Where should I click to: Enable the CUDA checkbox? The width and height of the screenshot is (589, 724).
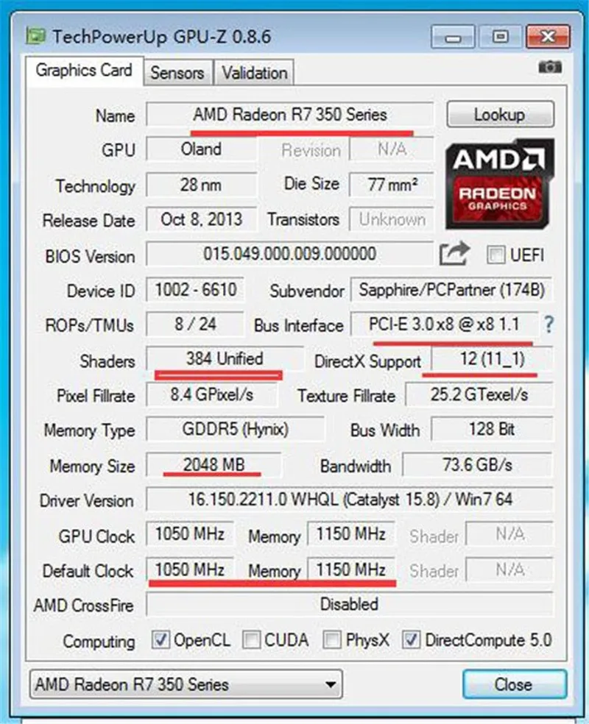(251, 640)
